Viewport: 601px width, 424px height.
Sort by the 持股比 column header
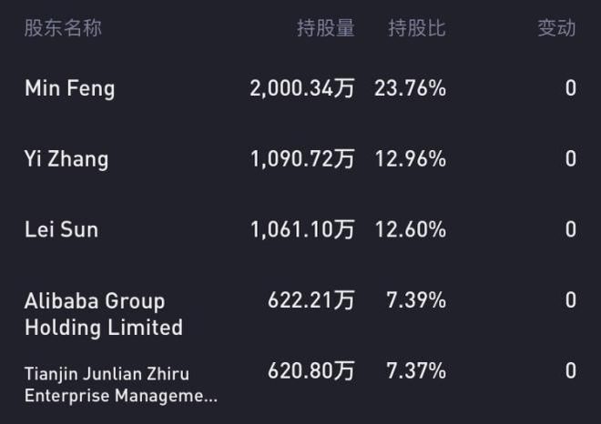click(417, 28)
